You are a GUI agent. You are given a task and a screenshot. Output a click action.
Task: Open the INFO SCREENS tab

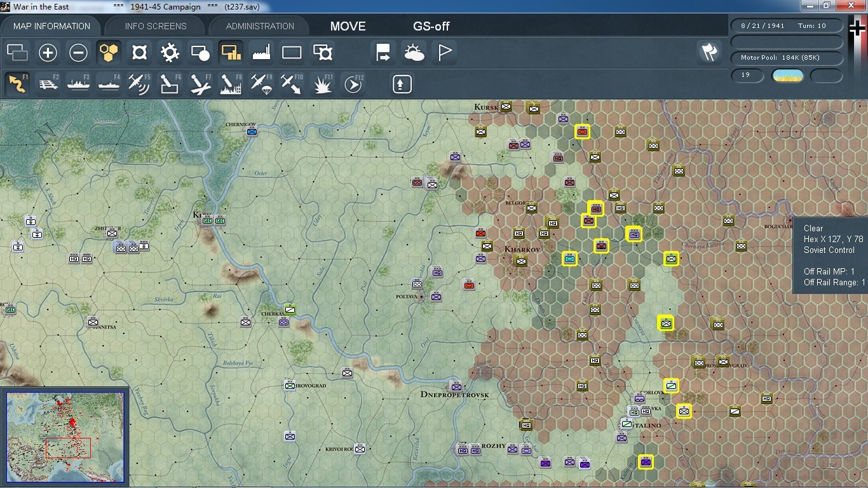tap(156, 26)
